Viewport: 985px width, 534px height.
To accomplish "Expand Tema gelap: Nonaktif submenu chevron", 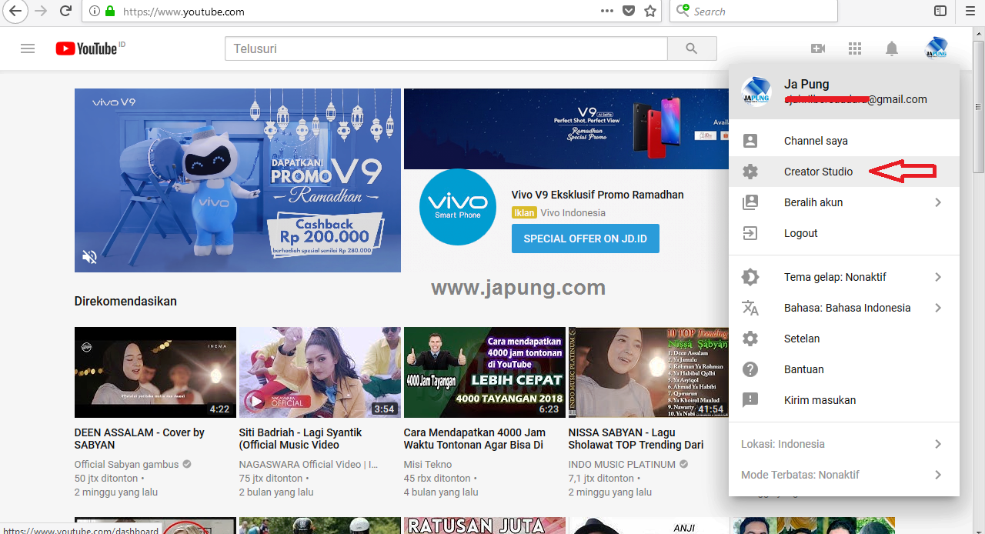I will point(938,277).
